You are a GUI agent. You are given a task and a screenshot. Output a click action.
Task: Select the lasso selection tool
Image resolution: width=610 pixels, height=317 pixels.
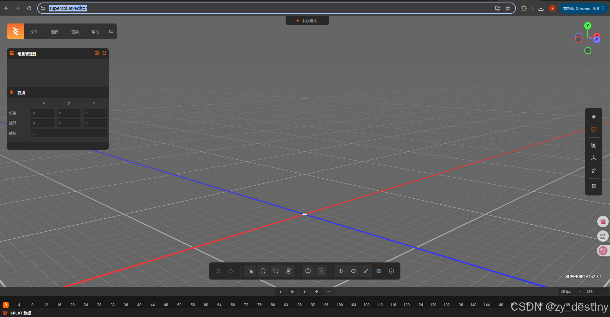coord(263,271)
